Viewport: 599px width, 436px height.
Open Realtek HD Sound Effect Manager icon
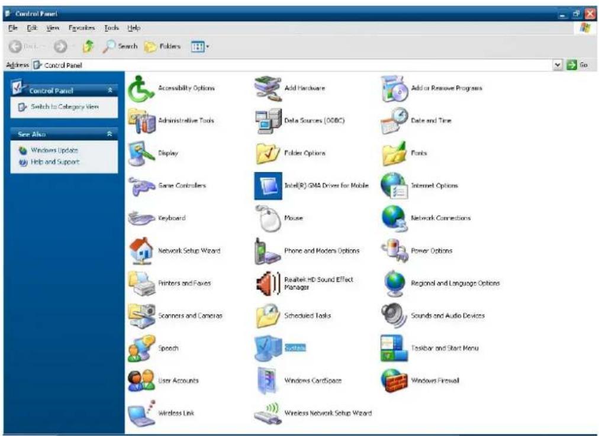click(x=268, y=283)
